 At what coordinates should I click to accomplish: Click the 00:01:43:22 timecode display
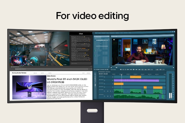(103, 74)
